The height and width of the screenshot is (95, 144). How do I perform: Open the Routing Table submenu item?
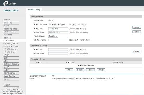11,43
